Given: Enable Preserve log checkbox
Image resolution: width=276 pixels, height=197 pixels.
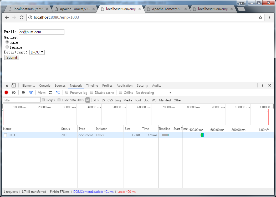Looking at the screenshot, I should point(67,92).
